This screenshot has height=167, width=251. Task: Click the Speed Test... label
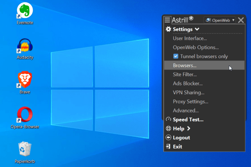tap(188, 119)
